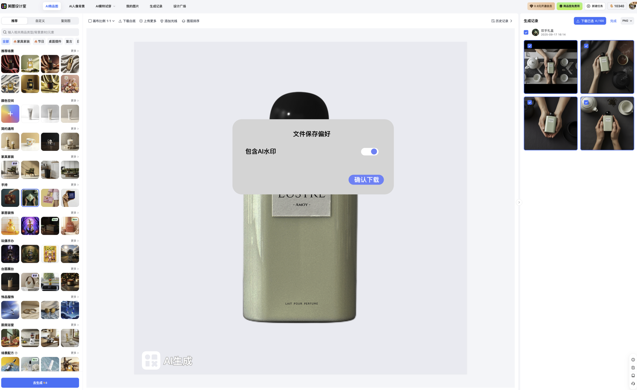Viewport: 637px width, 390px height.
Task: Click the 美图设计室 logo icon
Action: click(x=4, y=6)
